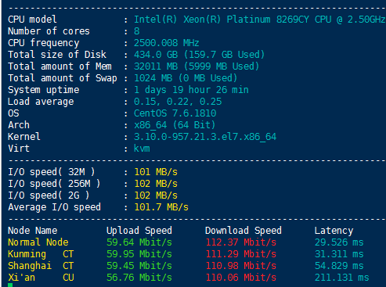Screen dimensions: 386x287
Task: Click the Download Speed column header
Action: 244,231
